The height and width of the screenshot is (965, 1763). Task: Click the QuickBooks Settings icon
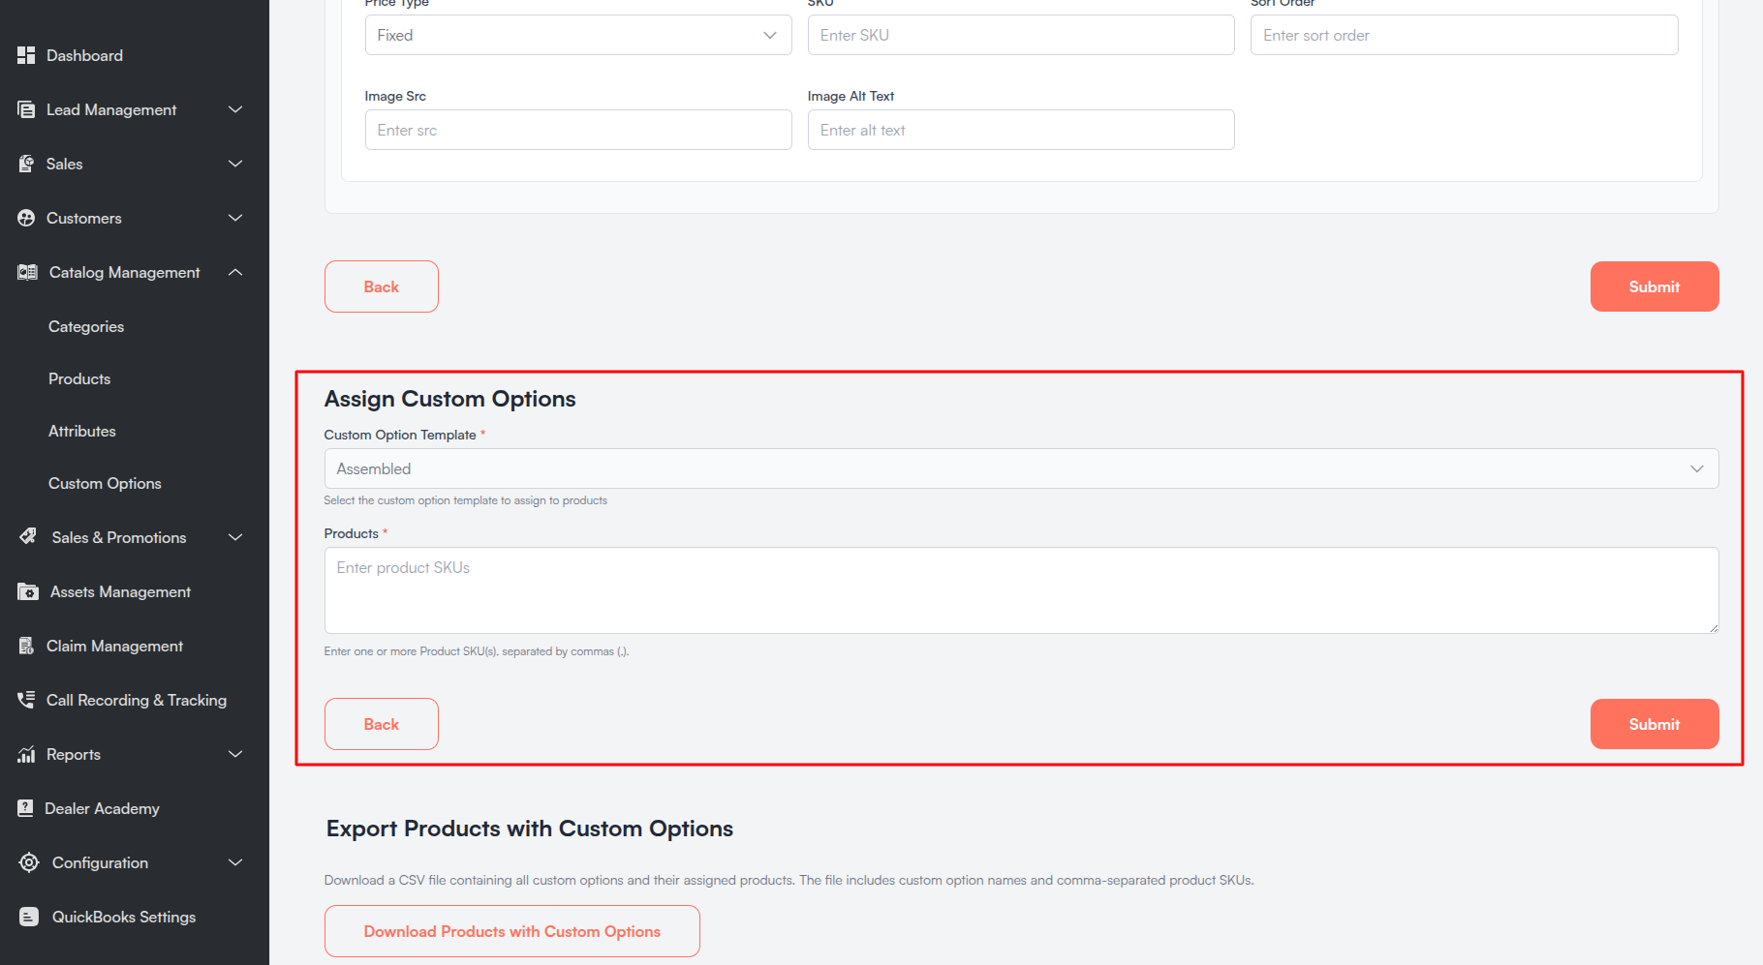point(29,917)
